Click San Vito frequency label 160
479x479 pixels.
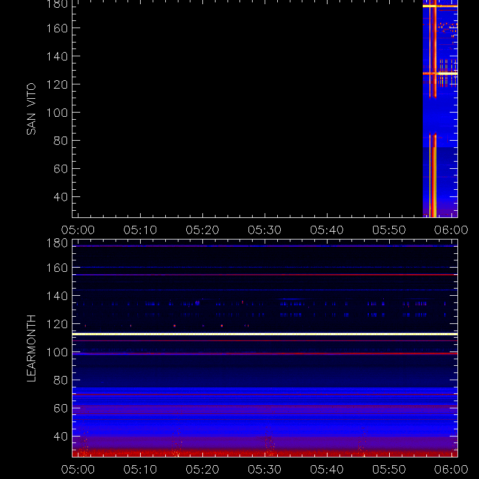tap(57, 28)
